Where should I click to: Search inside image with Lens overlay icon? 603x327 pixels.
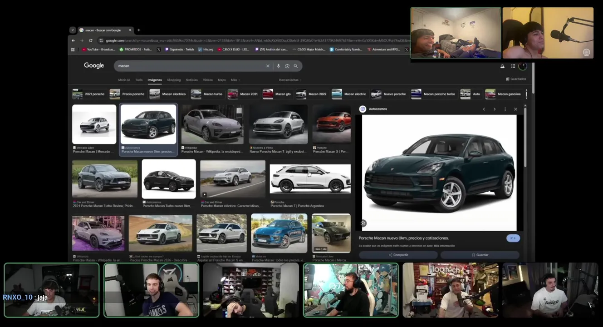363,223
